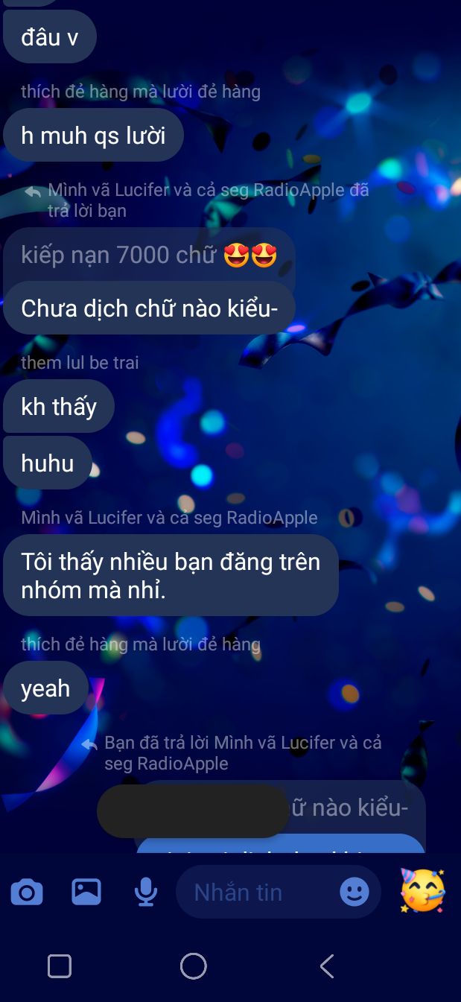Screen dimensions: 461x1002
Task: Tap the "Chưa dịch chữ nào kiểu-" reply bubble
Action: coord(150,308)
